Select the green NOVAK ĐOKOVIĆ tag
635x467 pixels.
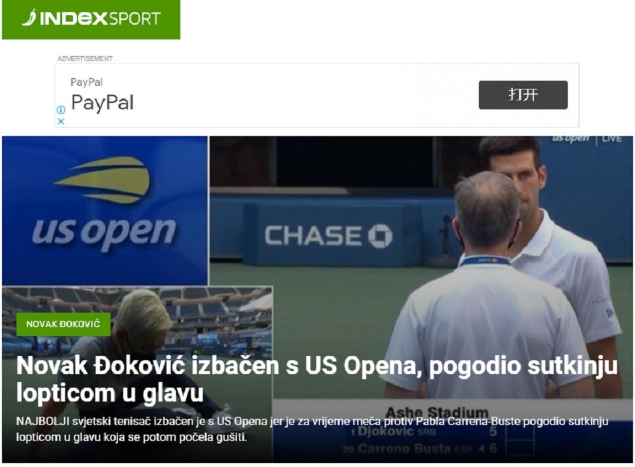(63, 324)
